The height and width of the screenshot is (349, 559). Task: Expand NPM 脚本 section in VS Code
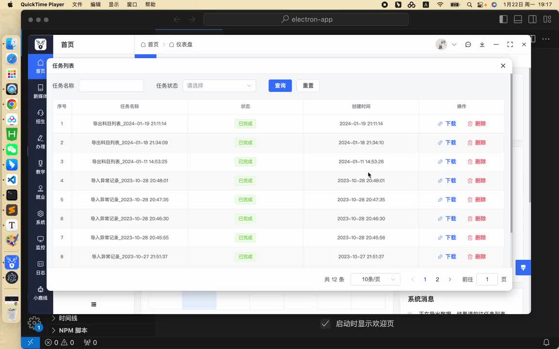69,330
